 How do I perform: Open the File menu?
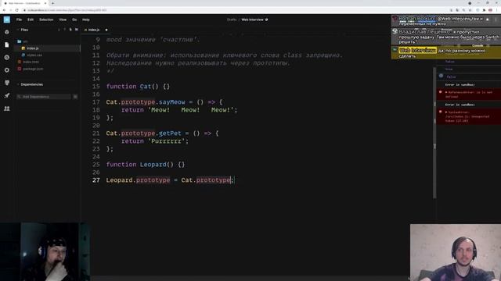click(19, 20)
